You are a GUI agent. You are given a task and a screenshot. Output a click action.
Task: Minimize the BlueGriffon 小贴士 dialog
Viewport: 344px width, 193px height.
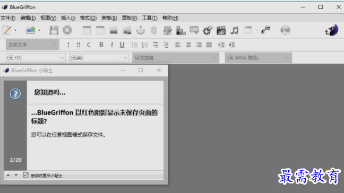123,70
